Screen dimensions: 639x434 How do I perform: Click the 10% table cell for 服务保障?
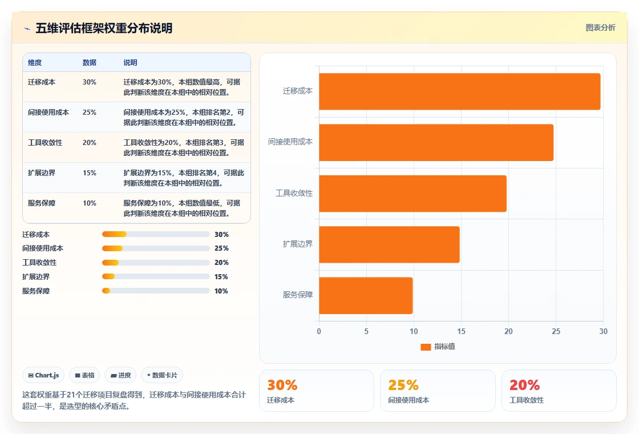89,203
